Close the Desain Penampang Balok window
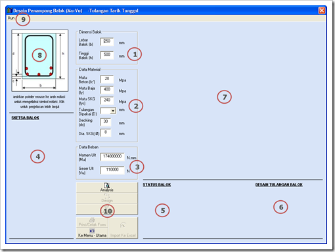Image resolution: width=335 pixels, height=252 pixels. coord(322,10)
